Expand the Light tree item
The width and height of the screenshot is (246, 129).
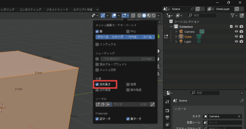point(176,42)
